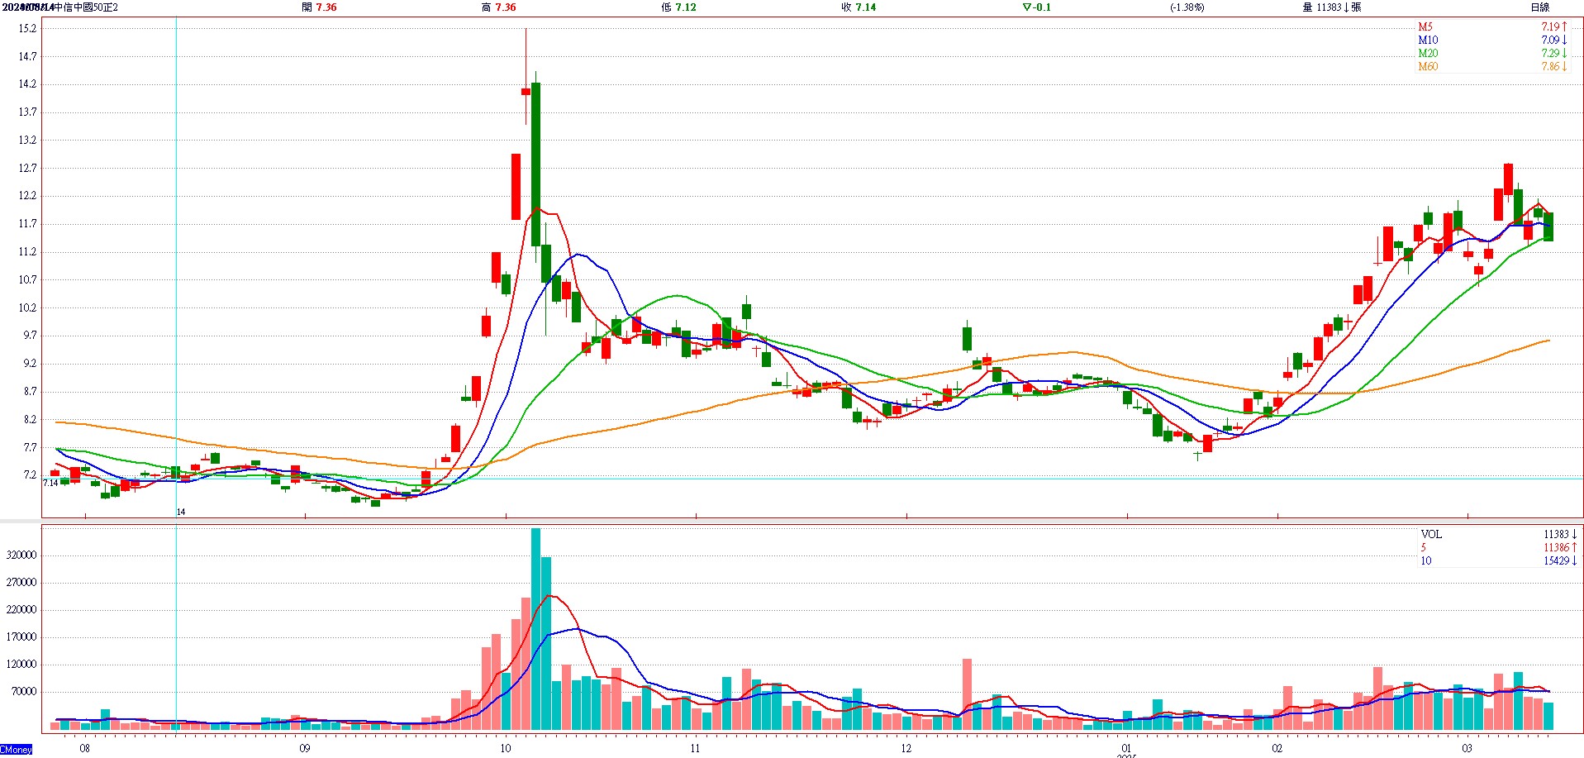Click the 10.7 price axis label

tap(27, 280)
